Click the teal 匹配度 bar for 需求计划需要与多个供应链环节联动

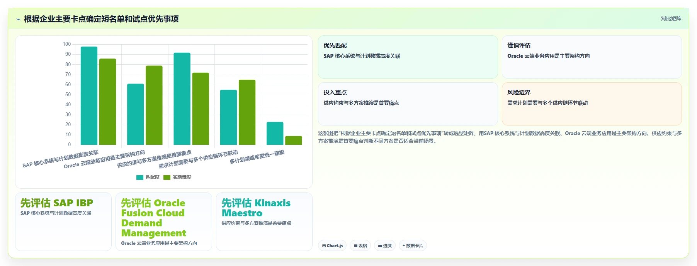pos(228,117)
